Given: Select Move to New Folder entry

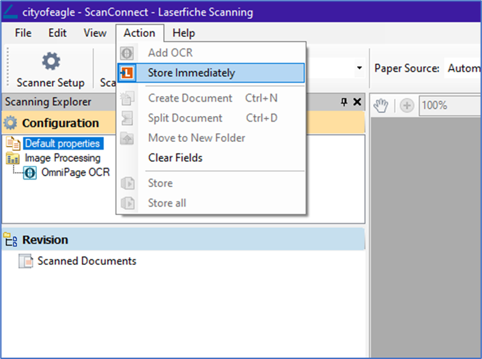Looking at the screenshot, I should pyautogui.click(x=211, y=139).
